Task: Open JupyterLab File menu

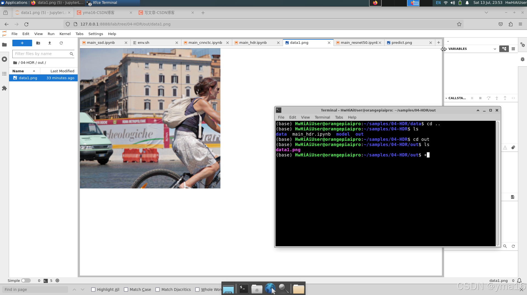Action: (x=15, y=34)
